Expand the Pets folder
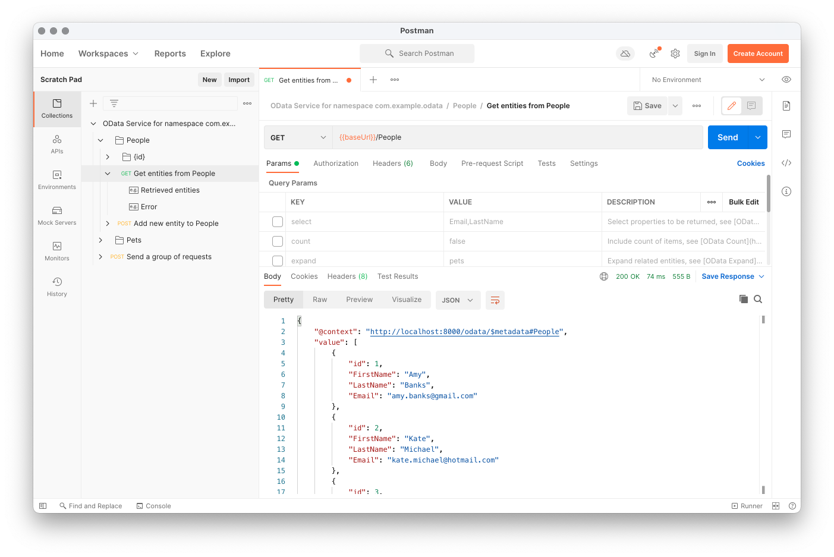This screenshot has height=557, width=834. coord(101,240)
